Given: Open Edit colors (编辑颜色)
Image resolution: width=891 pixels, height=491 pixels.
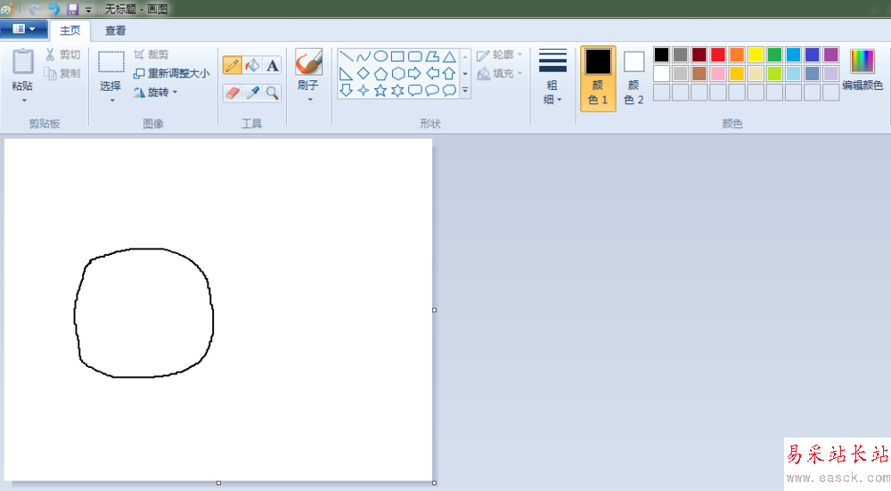Looking at the screenshot, I should 862,70.
